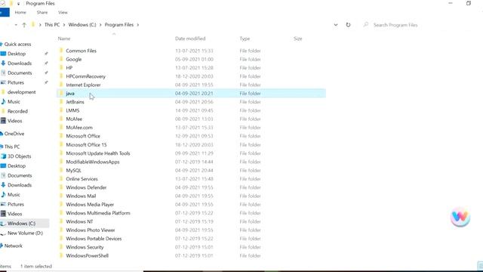Click the HPCommRecovery folder icon
This screenshot has height=272, width=483.
(61, 76)
